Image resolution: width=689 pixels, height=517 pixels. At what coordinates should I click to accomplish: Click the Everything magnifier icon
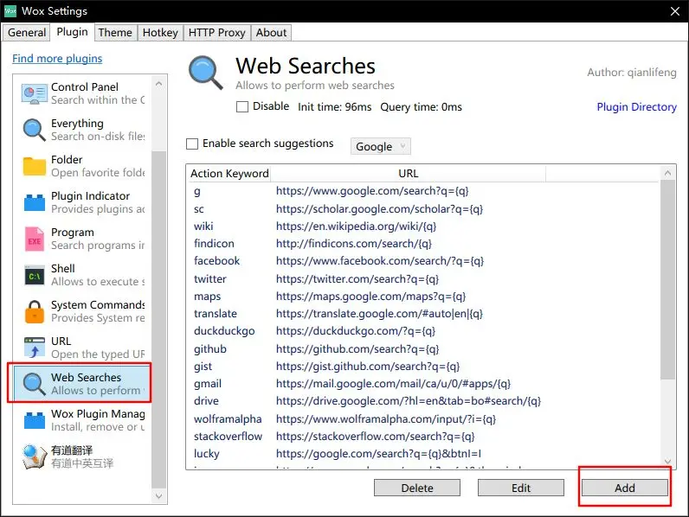35,130
